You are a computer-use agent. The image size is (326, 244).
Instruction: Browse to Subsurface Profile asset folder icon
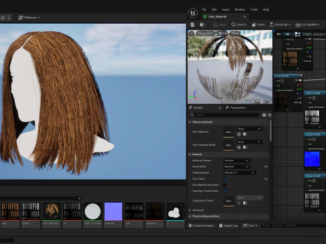245,203
